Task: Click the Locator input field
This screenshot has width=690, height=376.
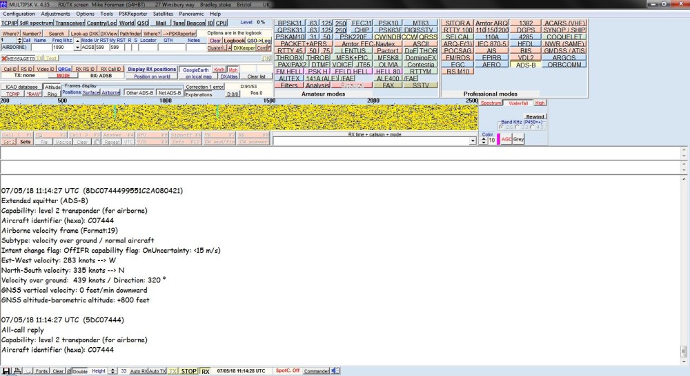Action: [x=148, y=48]
